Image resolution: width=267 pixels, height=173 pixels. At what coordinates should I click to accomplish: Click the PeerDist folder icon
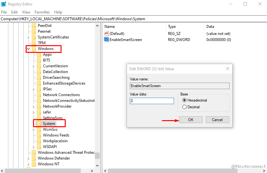34,26
